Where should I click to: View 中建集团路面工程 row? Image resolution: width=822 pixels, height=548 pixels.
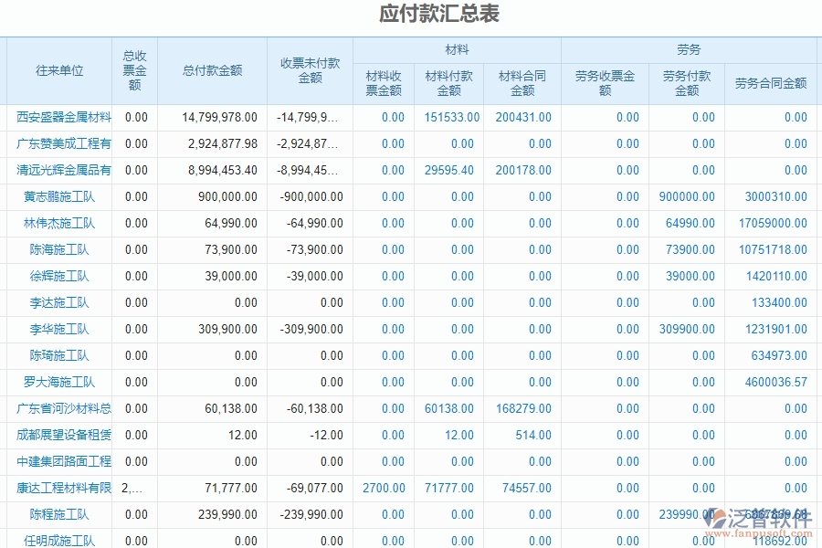coord(58,461)
